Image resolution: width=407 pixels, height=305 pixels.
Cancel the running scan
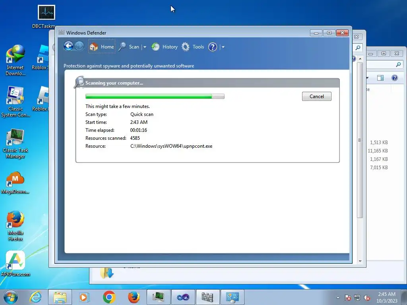(316, 96)
